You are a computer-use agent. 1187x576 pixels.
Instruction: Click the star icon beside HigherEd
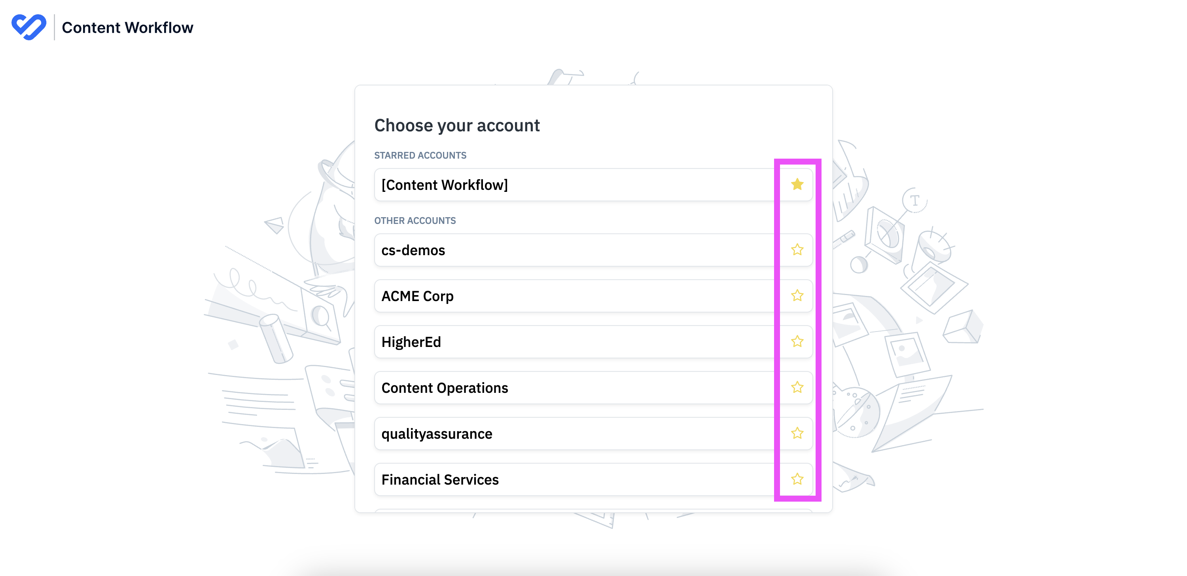[796, 341]
